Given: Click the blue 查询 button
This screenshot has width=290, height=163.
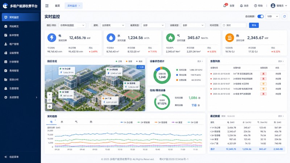Looking at the screenshot, I should click(x=254, y=25).
